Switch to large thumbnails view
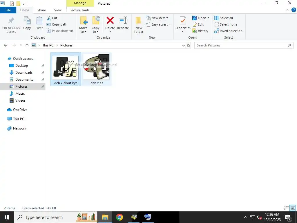 pyautogui.click(x=293, y=208)
